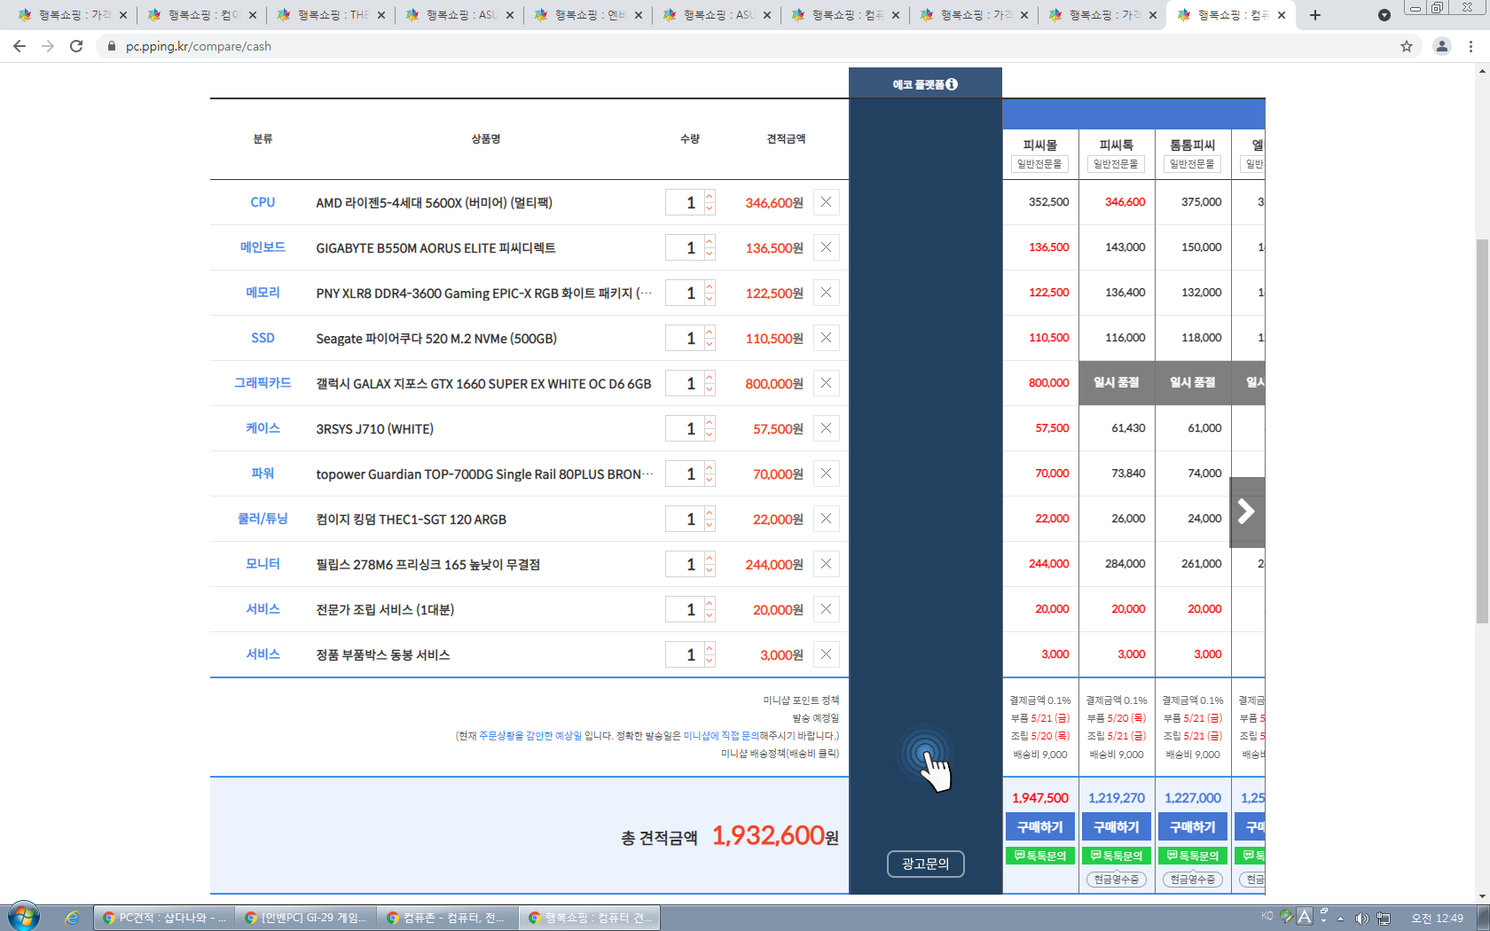This screenshot has width=1490, height=931.
Task: Remove the CPU row with its X icon
Action: pos(826,202)
